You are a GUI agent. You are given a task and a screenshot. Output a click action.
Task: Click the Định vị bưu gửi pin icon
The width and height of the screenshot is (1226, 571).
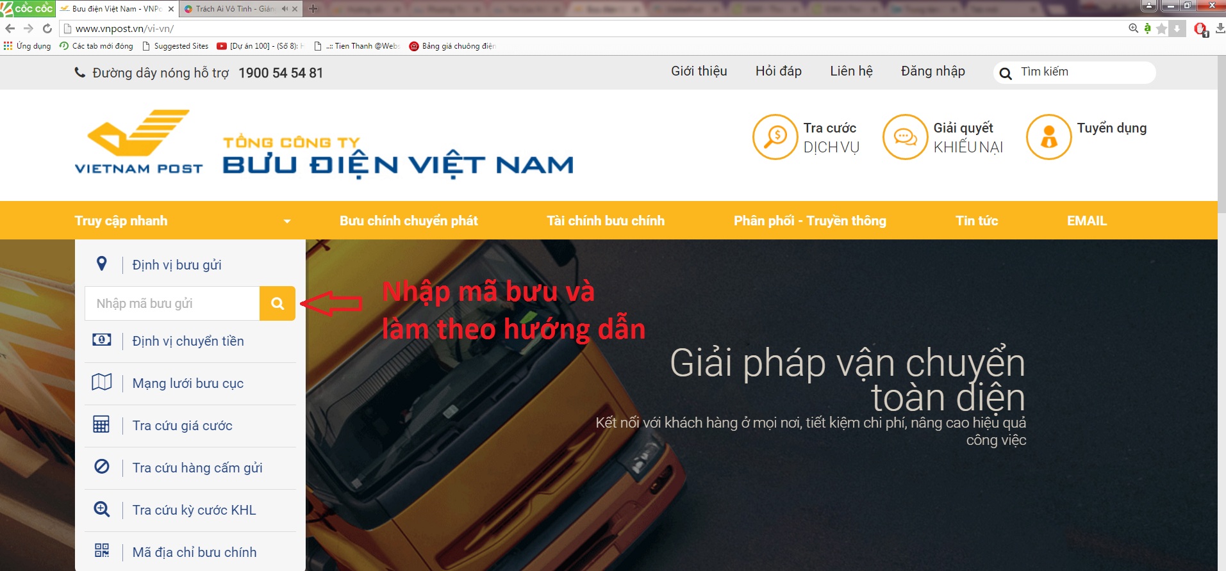101,264
